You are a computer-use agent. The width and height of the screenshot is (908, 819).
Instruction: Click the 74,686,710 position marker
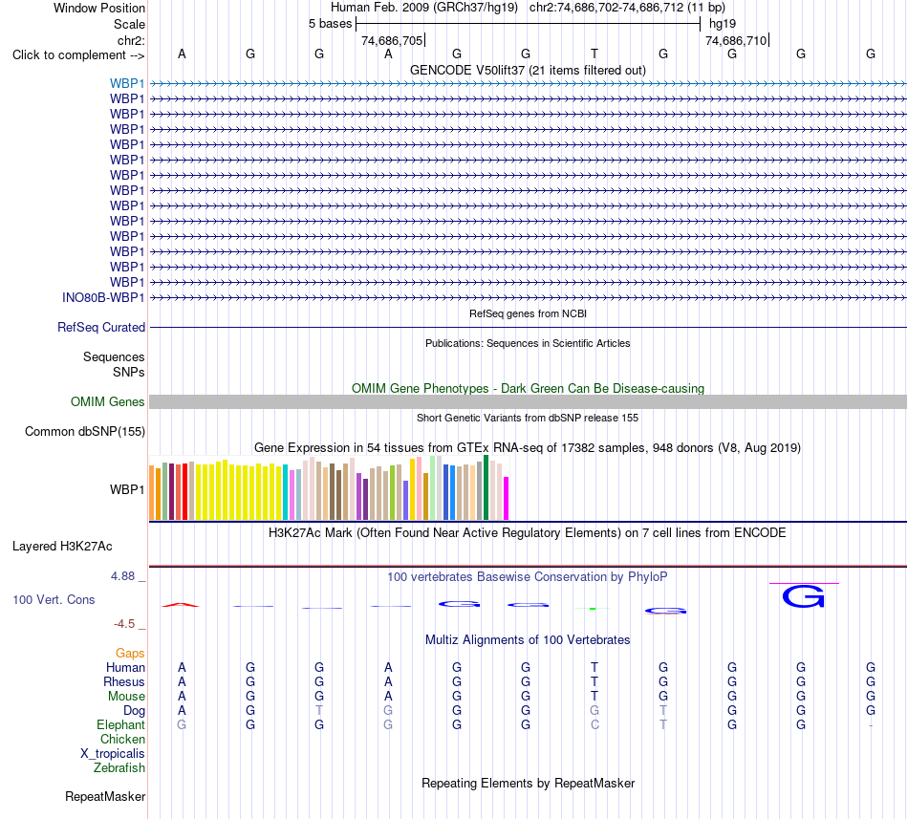(x=737, y=40)
